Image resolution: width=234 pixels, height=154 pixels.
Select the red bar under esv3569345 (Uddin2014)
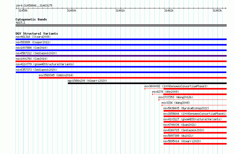pos(133,78)
